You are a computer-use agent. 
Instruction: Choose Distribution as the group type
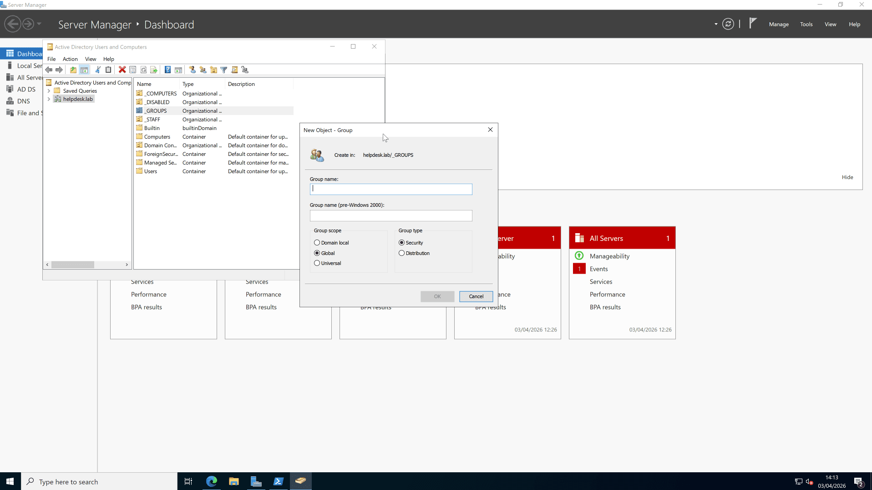(x=402, y=253)
